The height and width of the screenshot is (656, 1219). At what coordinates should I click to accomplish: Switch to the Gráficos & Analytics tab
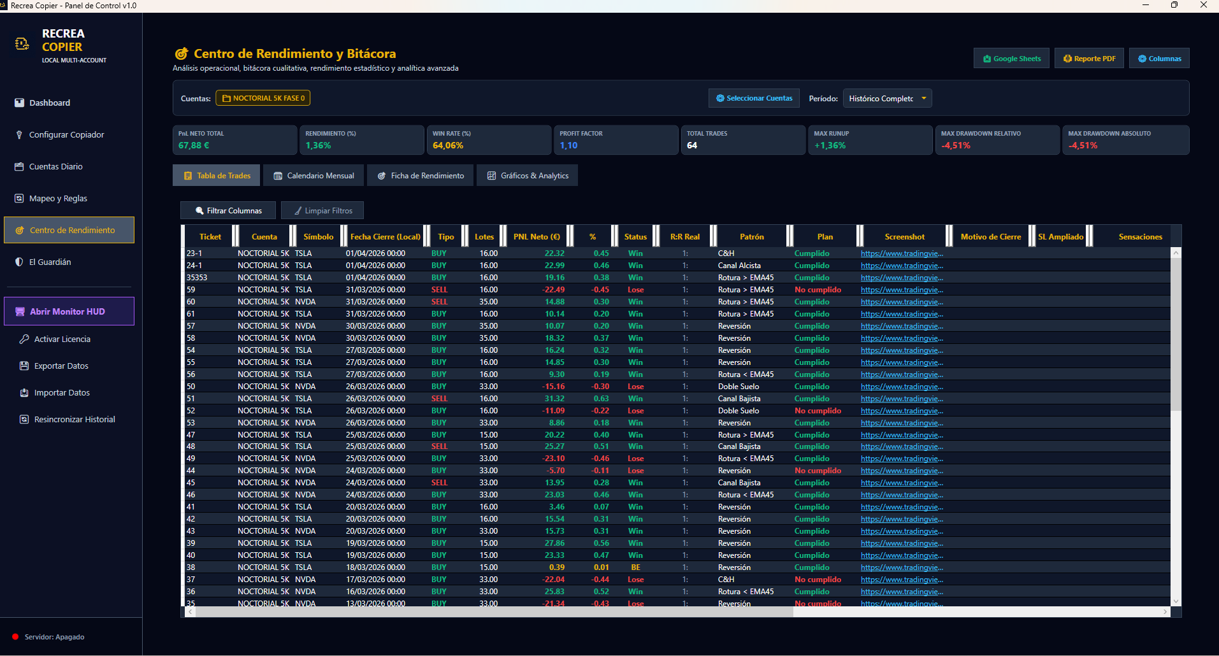pyautogui.click(x=528, y=176)
